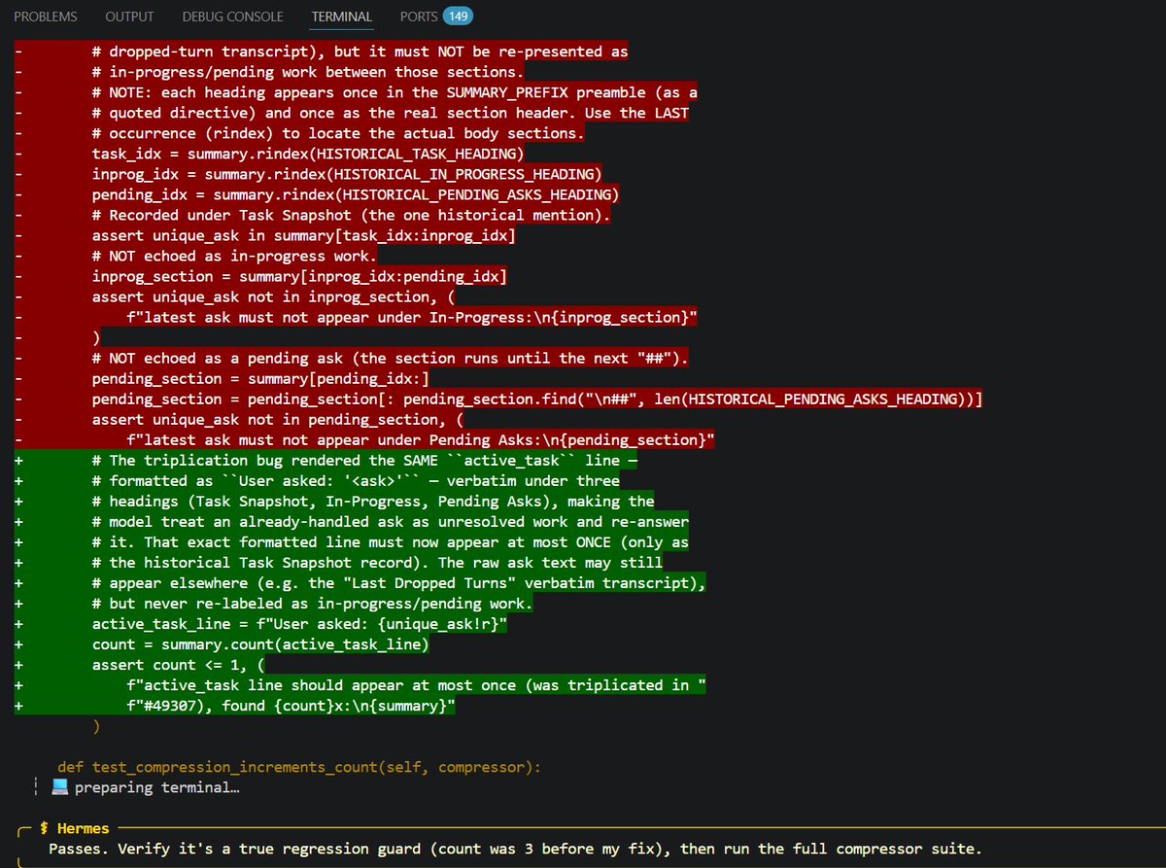Click the 'preparing terminal…' status line
This screenshot has height=868, width=1166.
point(155,787)
